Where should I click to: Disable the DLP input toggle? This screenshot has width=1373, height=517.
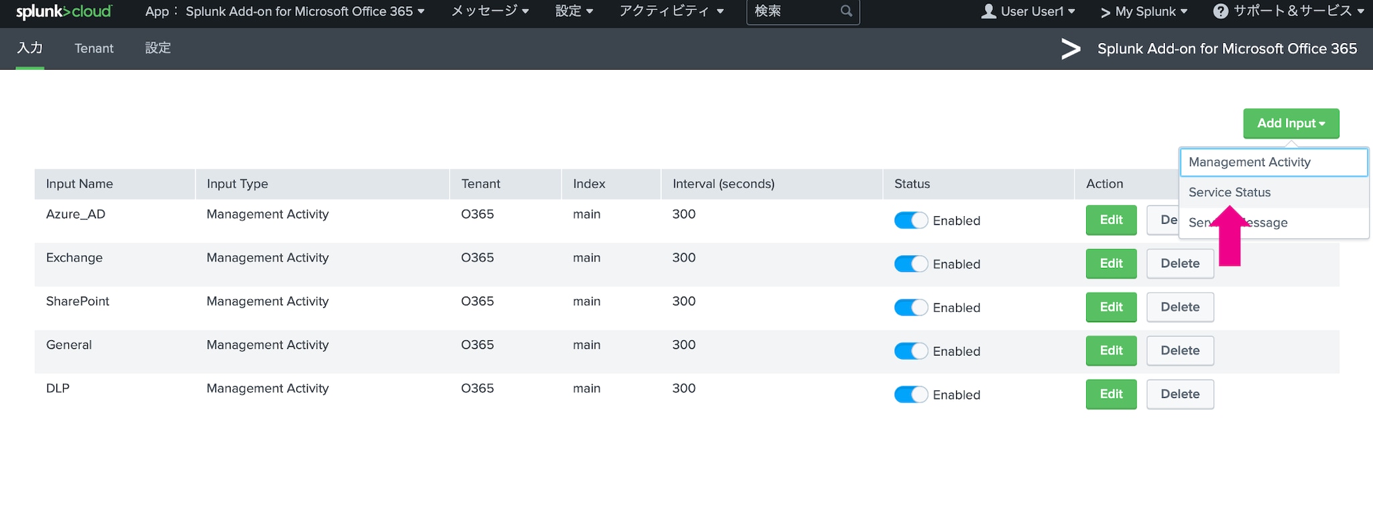pyautogui.click(x=910, y=394)
